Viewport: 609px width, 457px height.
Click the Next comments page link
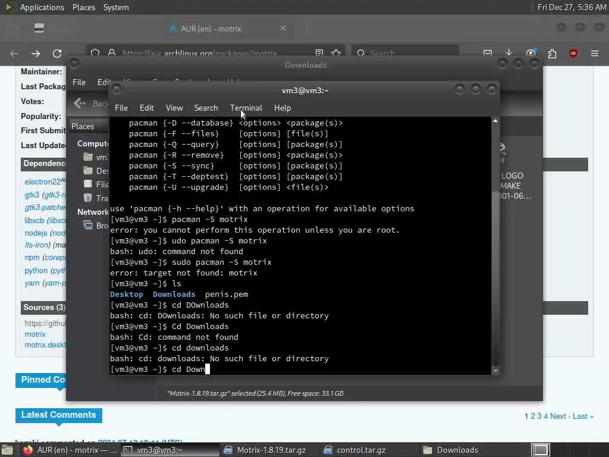(558, 416)
